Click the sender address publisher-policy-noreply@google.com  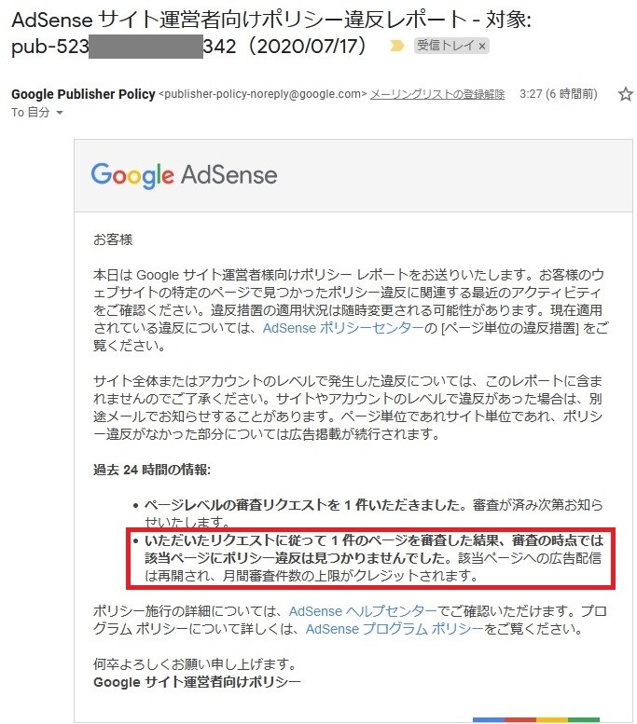click(x=263, y=94)
